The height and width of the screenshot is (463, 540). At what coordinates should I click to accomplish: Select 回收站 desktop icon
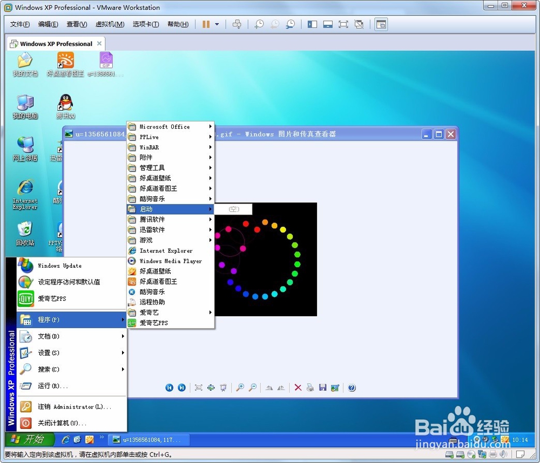(25, 234)
